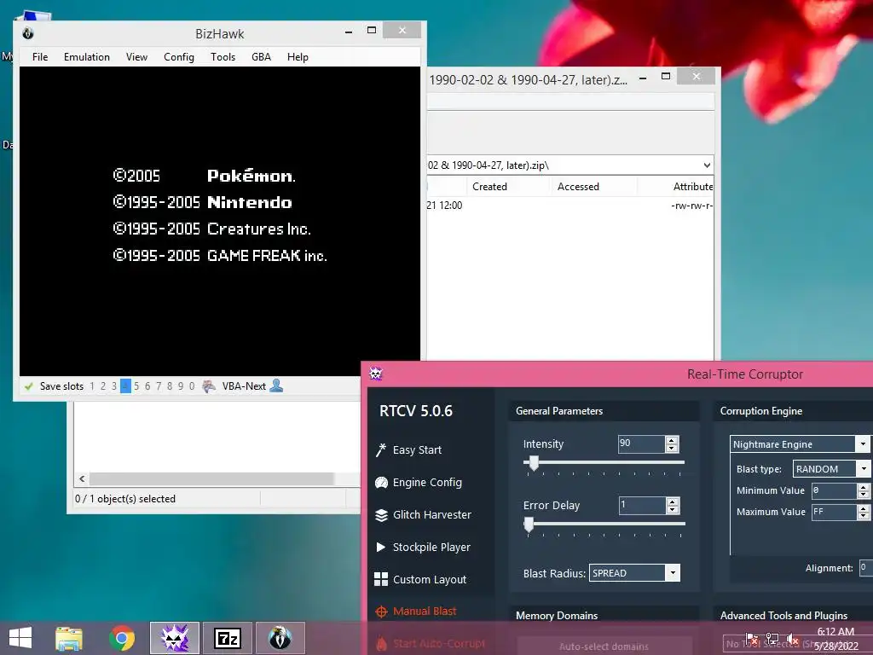Click the controller icon beside VBA-Next
The height and width of the screenshot is (655, 873).
[209, 386]
